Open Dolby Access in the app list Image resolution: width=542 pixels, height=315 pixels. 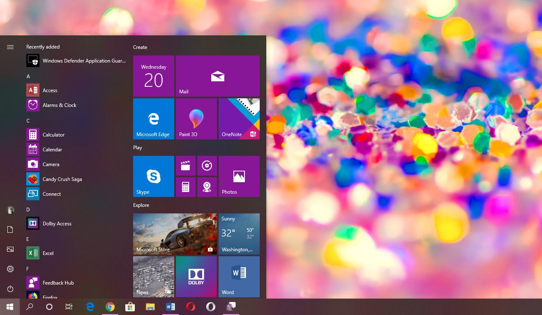pos(76,224)
